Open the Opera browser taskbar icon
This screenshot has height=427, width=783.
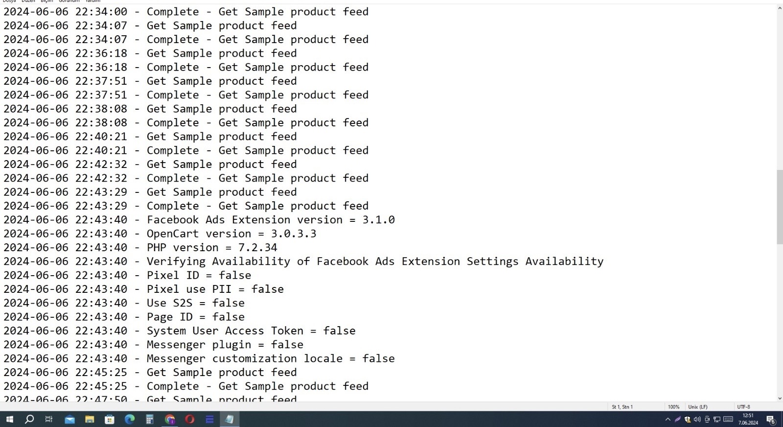pyautogui.click(x=190, y=419)
